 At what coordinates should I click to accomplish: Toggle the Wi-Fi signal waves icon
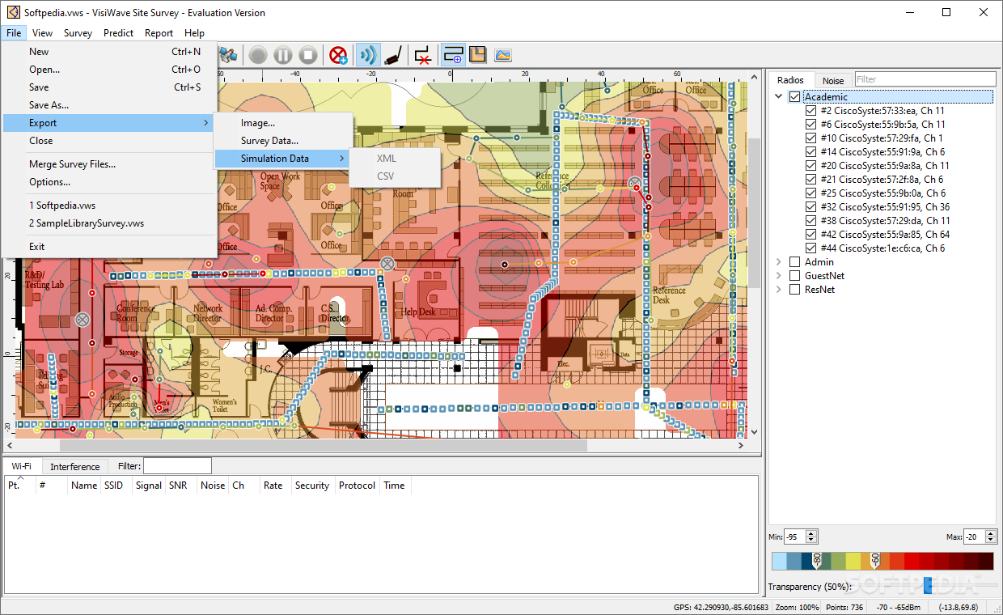[368, 55]
